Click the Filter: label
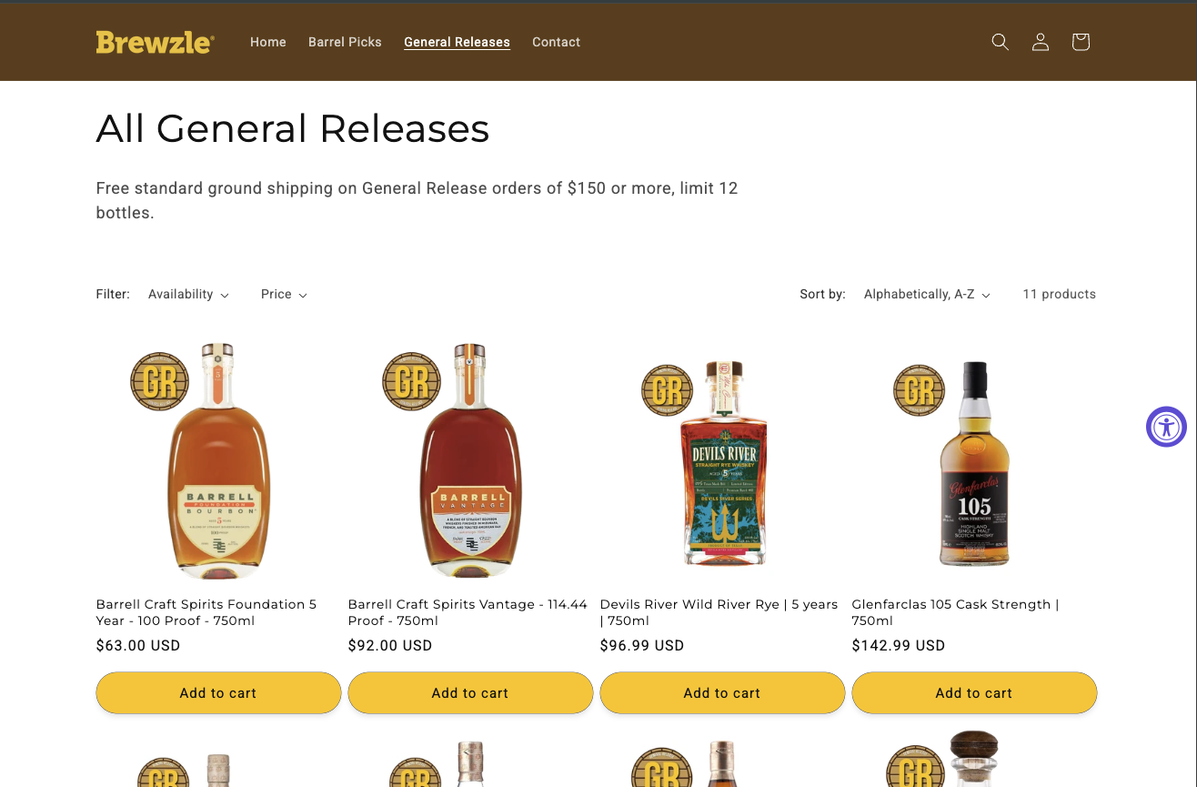Screen dimensions: 1197x787 pyautogui.click(x=113, y=295)
